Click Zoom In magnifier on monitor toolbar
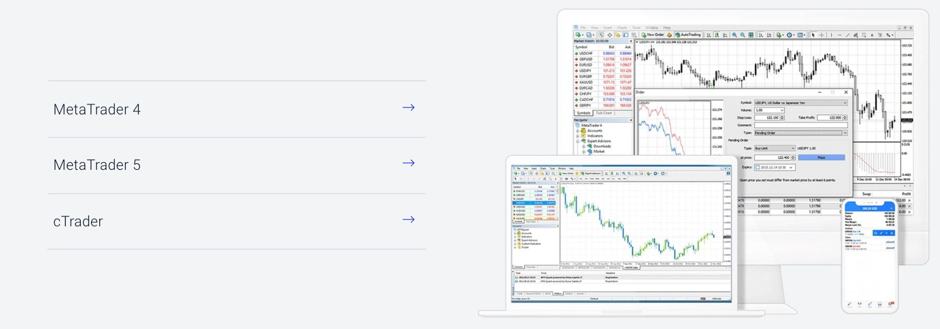940x329 pixels. pyautogui.click(x=734, y=35)
